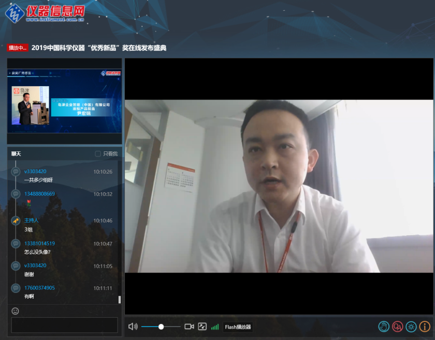This screenshot has width=435, height=340.
Task: Check the green network signal bars
Action: [215, 327]
